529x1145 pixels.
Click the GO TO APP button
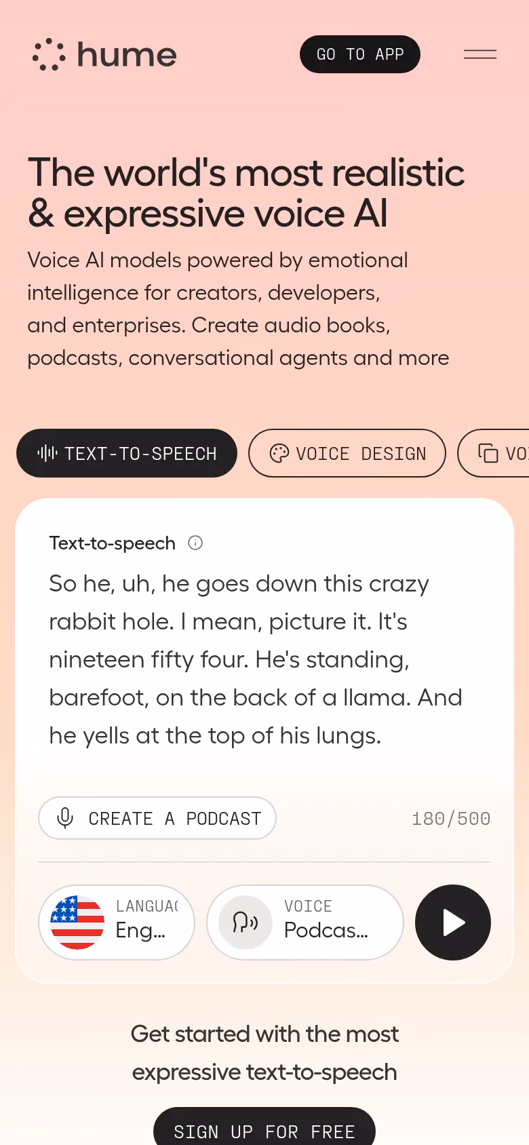[359, 54]
